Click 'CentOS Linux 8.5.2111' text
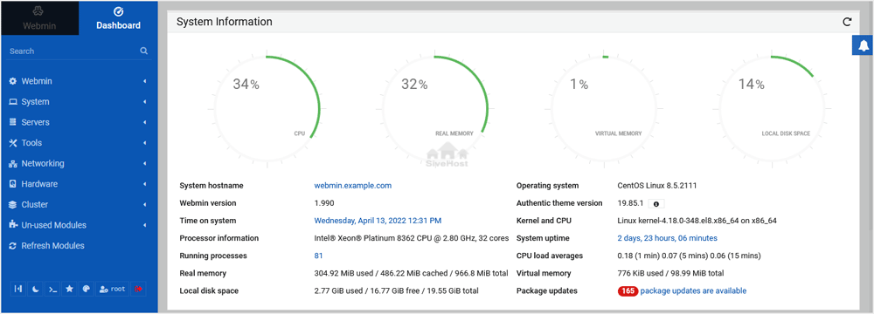Screen dimensions: 874x314 pos(657,186)
